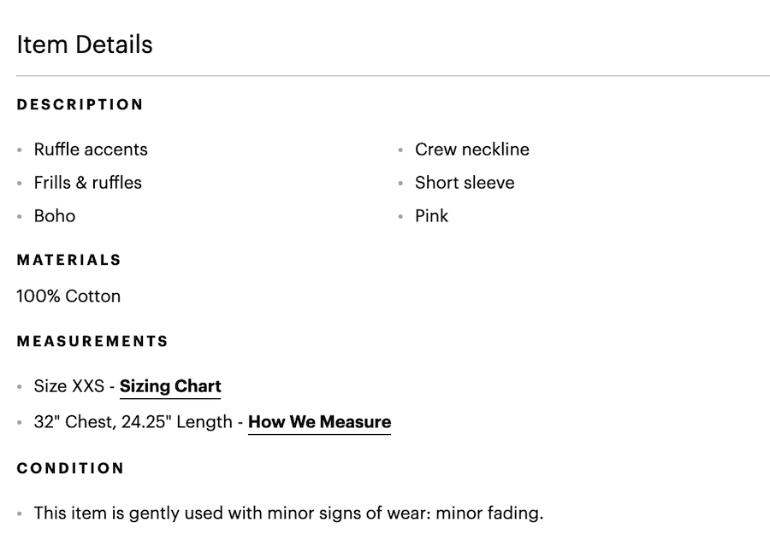Click the Item Details heading
Image resolution: width=770 pixels, height=540 pixels.
85,44
